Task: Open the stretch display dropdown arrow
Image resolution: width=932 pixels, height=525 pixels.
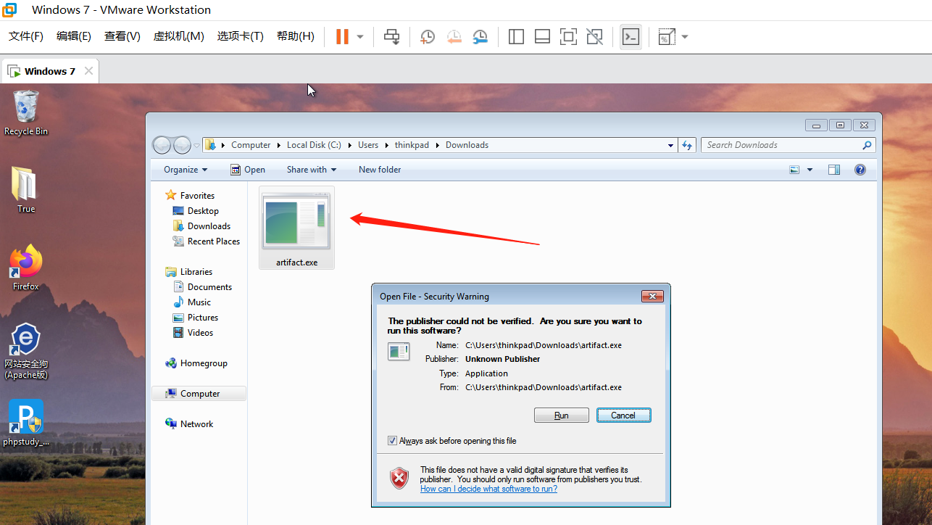Action: pyautogui.click(x=685, y=37)
